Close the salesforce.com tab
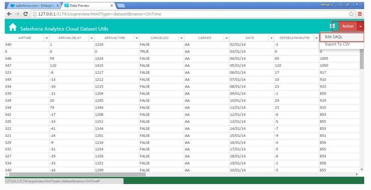This screenshot has width=371, height=190. pos(58,6)
